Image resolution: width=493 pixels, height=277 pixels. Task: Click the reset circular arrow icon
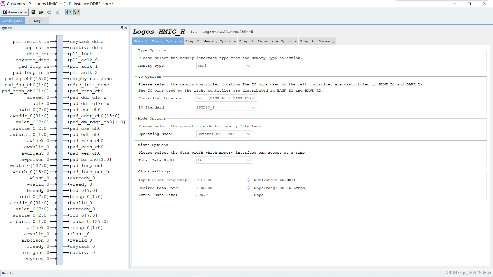click(49, 12)
